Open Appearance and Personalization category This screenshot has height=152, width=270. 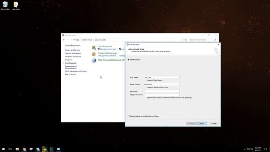point(71,68)
